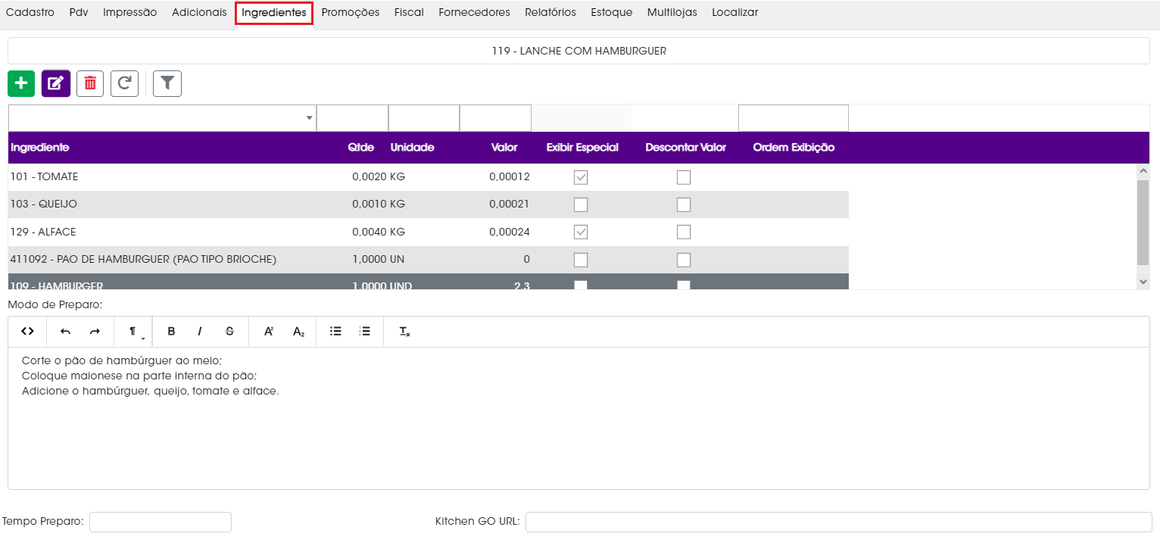Click the funnel filter button

click(x=167, y=83)
